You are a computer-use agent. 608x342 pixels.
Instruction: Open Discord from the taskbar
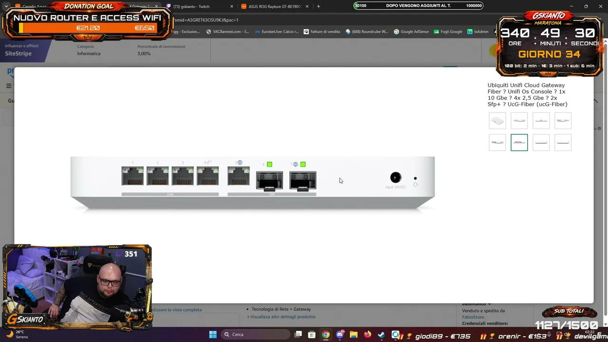(340, 334)
